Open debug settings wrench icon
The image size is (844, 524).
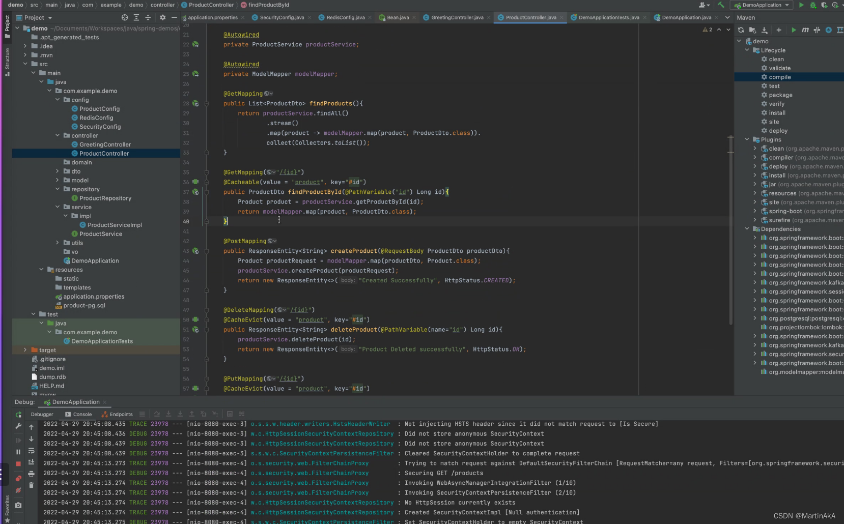[x=18, y=426]
